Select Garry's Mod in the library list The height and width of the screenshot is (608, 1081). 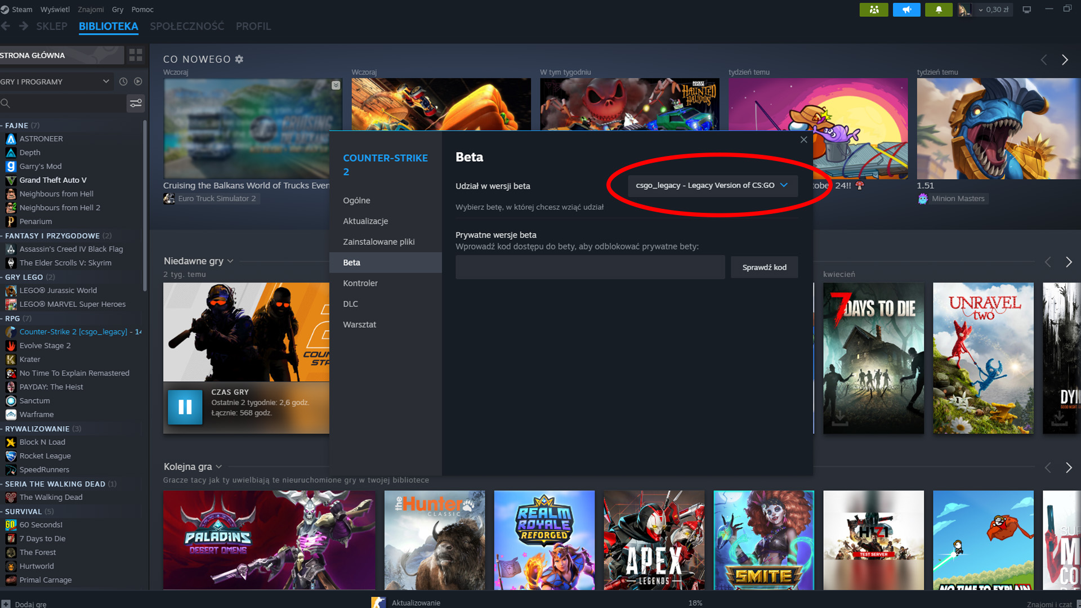41,166
